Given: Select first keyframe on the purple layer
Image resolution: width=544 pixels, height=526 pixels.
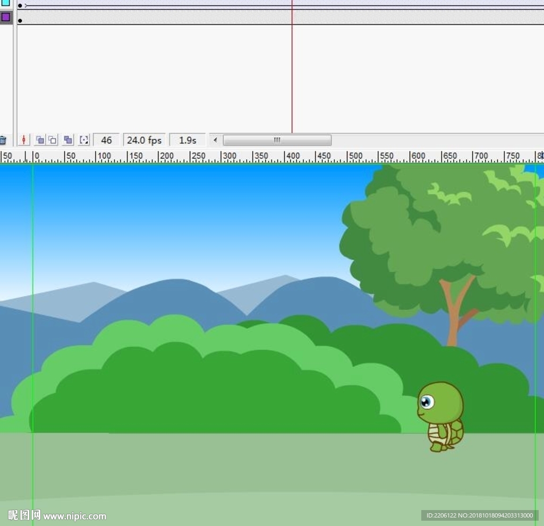Looking at the screenshot, I should tap(20, 21).
